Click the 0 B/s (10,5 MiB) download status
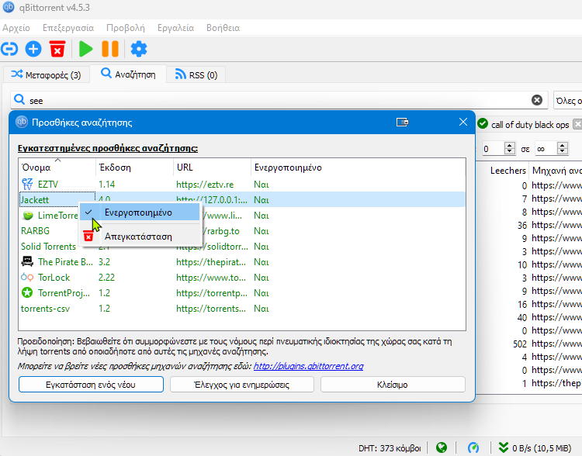This screenshot has height=456, width=582. pos(542,448)
